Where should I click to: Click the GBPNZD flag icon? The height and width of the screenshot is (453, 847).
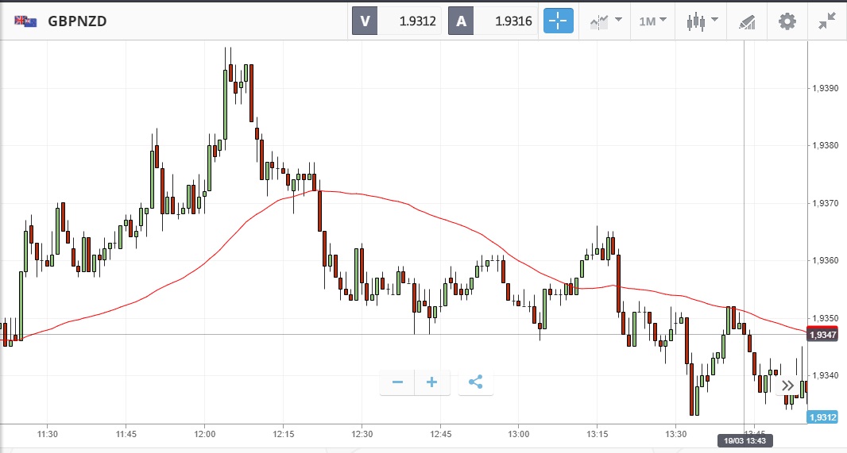[x=25, y=21]
